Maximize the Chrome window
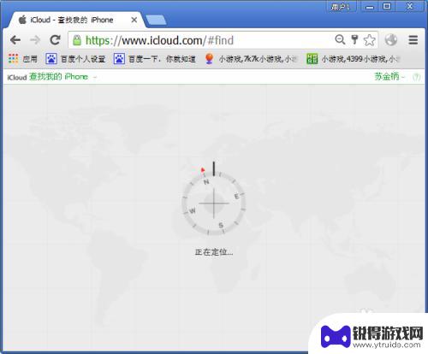The width and height of the screenshot is (428, 354). coord(387,6)
